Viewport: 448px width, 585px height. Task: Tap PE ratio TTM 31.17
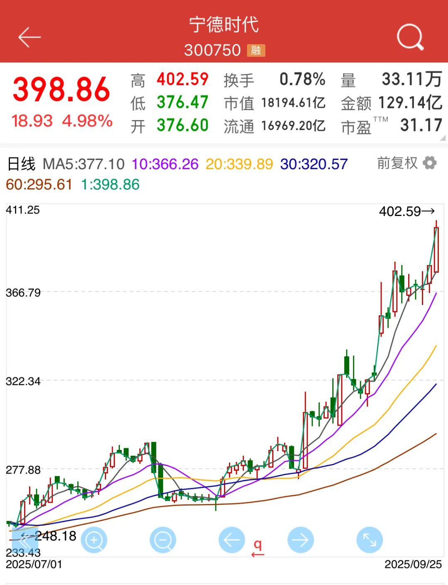pyautogui.click(x=421, y=125)
